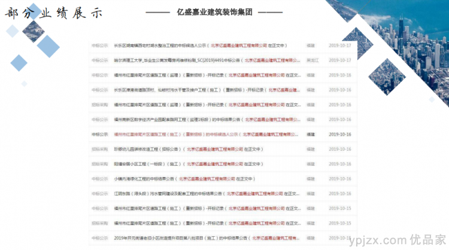Open the 湖水整治工程 中标候选人公示 announcement
This screenshot has height=250, width=449.
pyautogui.click(x=201, y=45)
